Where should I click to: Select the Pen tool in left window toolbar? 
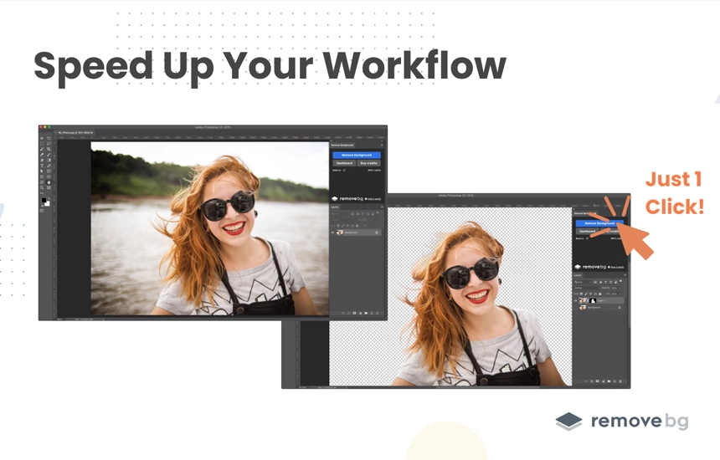point(49,166)
